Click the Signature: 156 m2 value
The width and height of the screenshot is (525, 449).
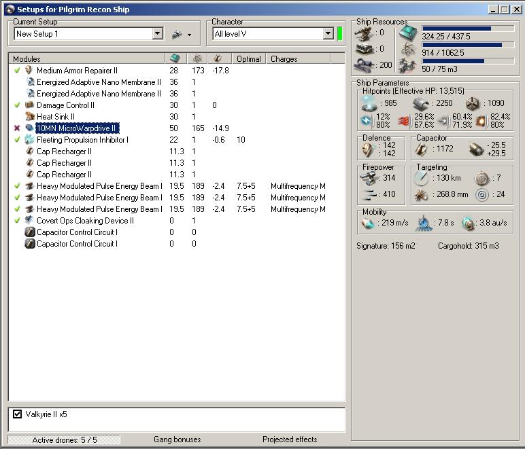(x=386, y=246)
